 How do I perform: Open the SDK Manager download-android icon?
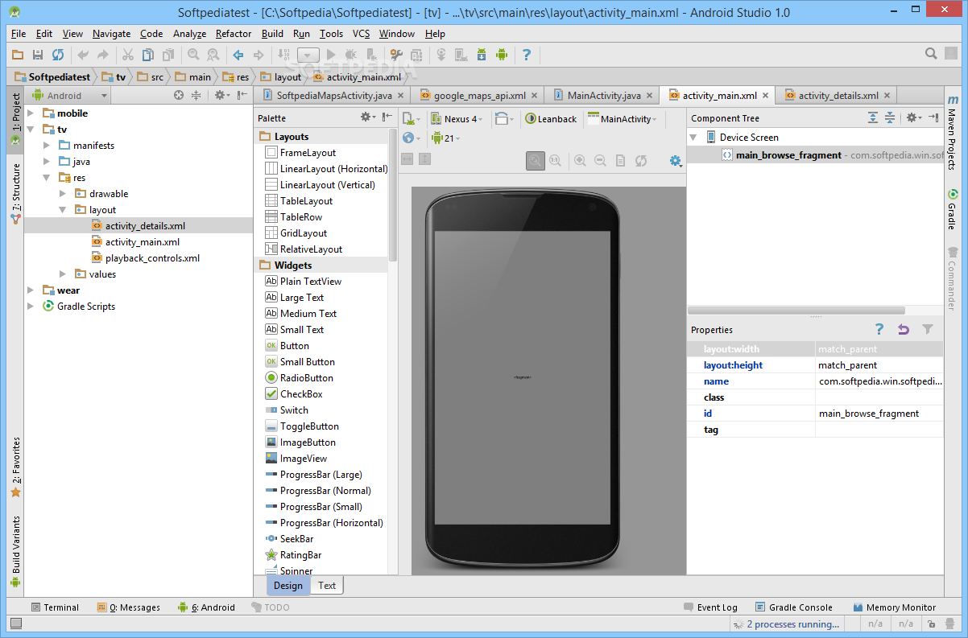click(482, 55)
